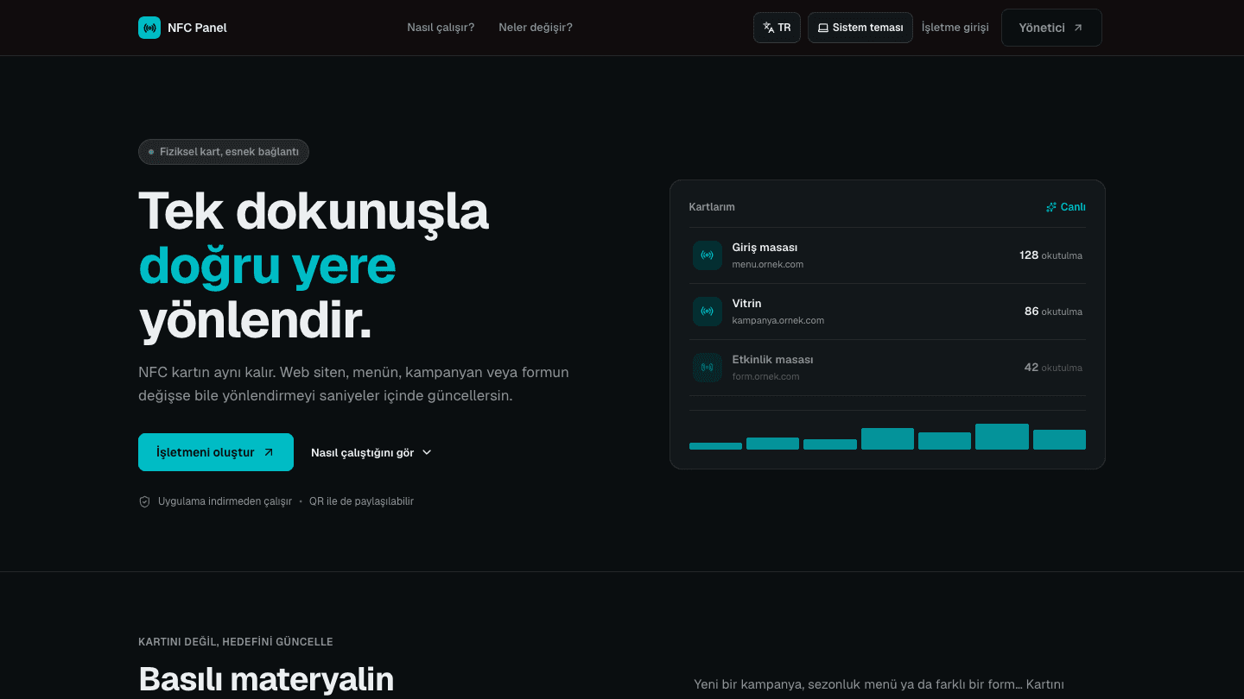Click the NFC icon beside Etkinlik masası
This screenshot has width=1244, height=699.
707,368
